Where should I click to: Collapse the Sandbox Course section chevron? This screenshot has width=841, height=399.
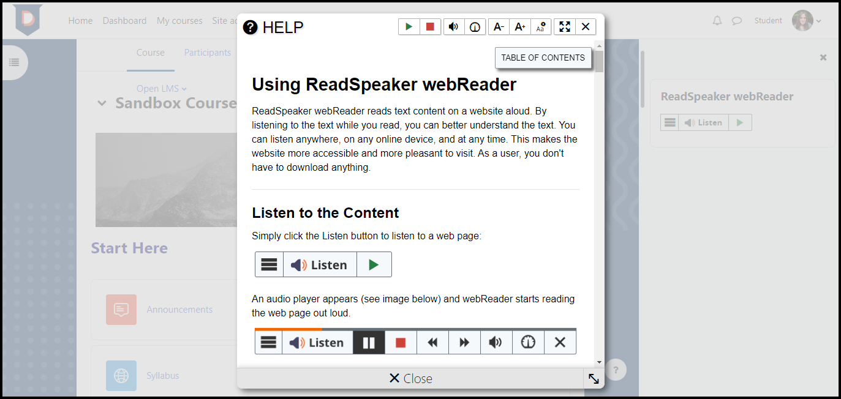(102, 103)
